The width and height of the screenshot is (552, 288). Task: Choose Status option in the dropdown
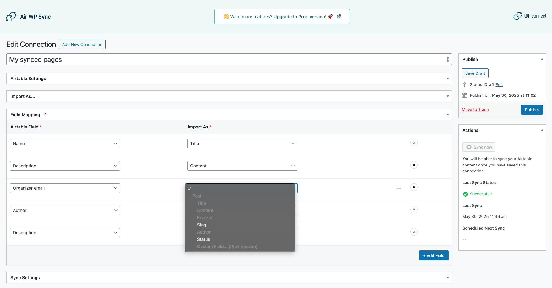(204, 239)
